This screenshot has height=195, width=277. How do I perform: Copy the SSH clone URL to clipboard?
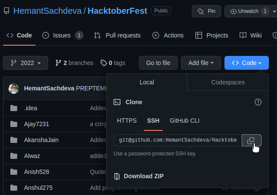click(x=251, y=140)
